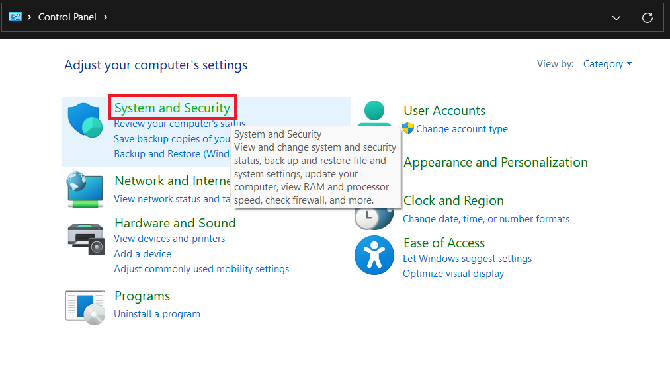Click the Ease of Access icon

(374, 255)
